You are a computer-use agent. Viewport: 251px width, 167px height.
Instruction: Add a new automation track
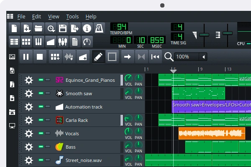point(83,57)
